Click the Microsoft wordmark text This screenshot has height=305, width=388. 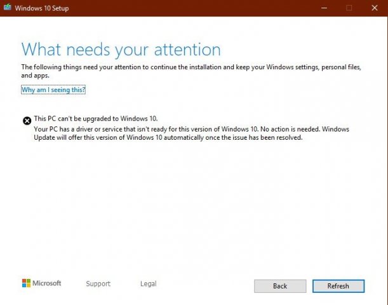click(x=47, y=283)
